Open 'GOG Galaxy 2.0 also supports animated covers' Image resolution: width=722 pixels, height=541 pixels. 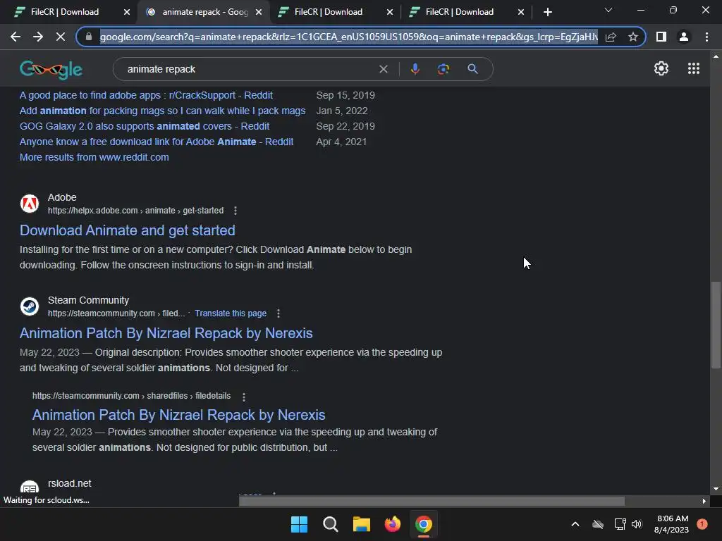click(145, 126)
